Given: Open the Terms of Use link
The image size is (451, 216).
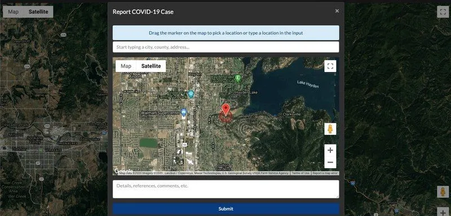Looking at the screenshot, I should (x=300, y=173).
